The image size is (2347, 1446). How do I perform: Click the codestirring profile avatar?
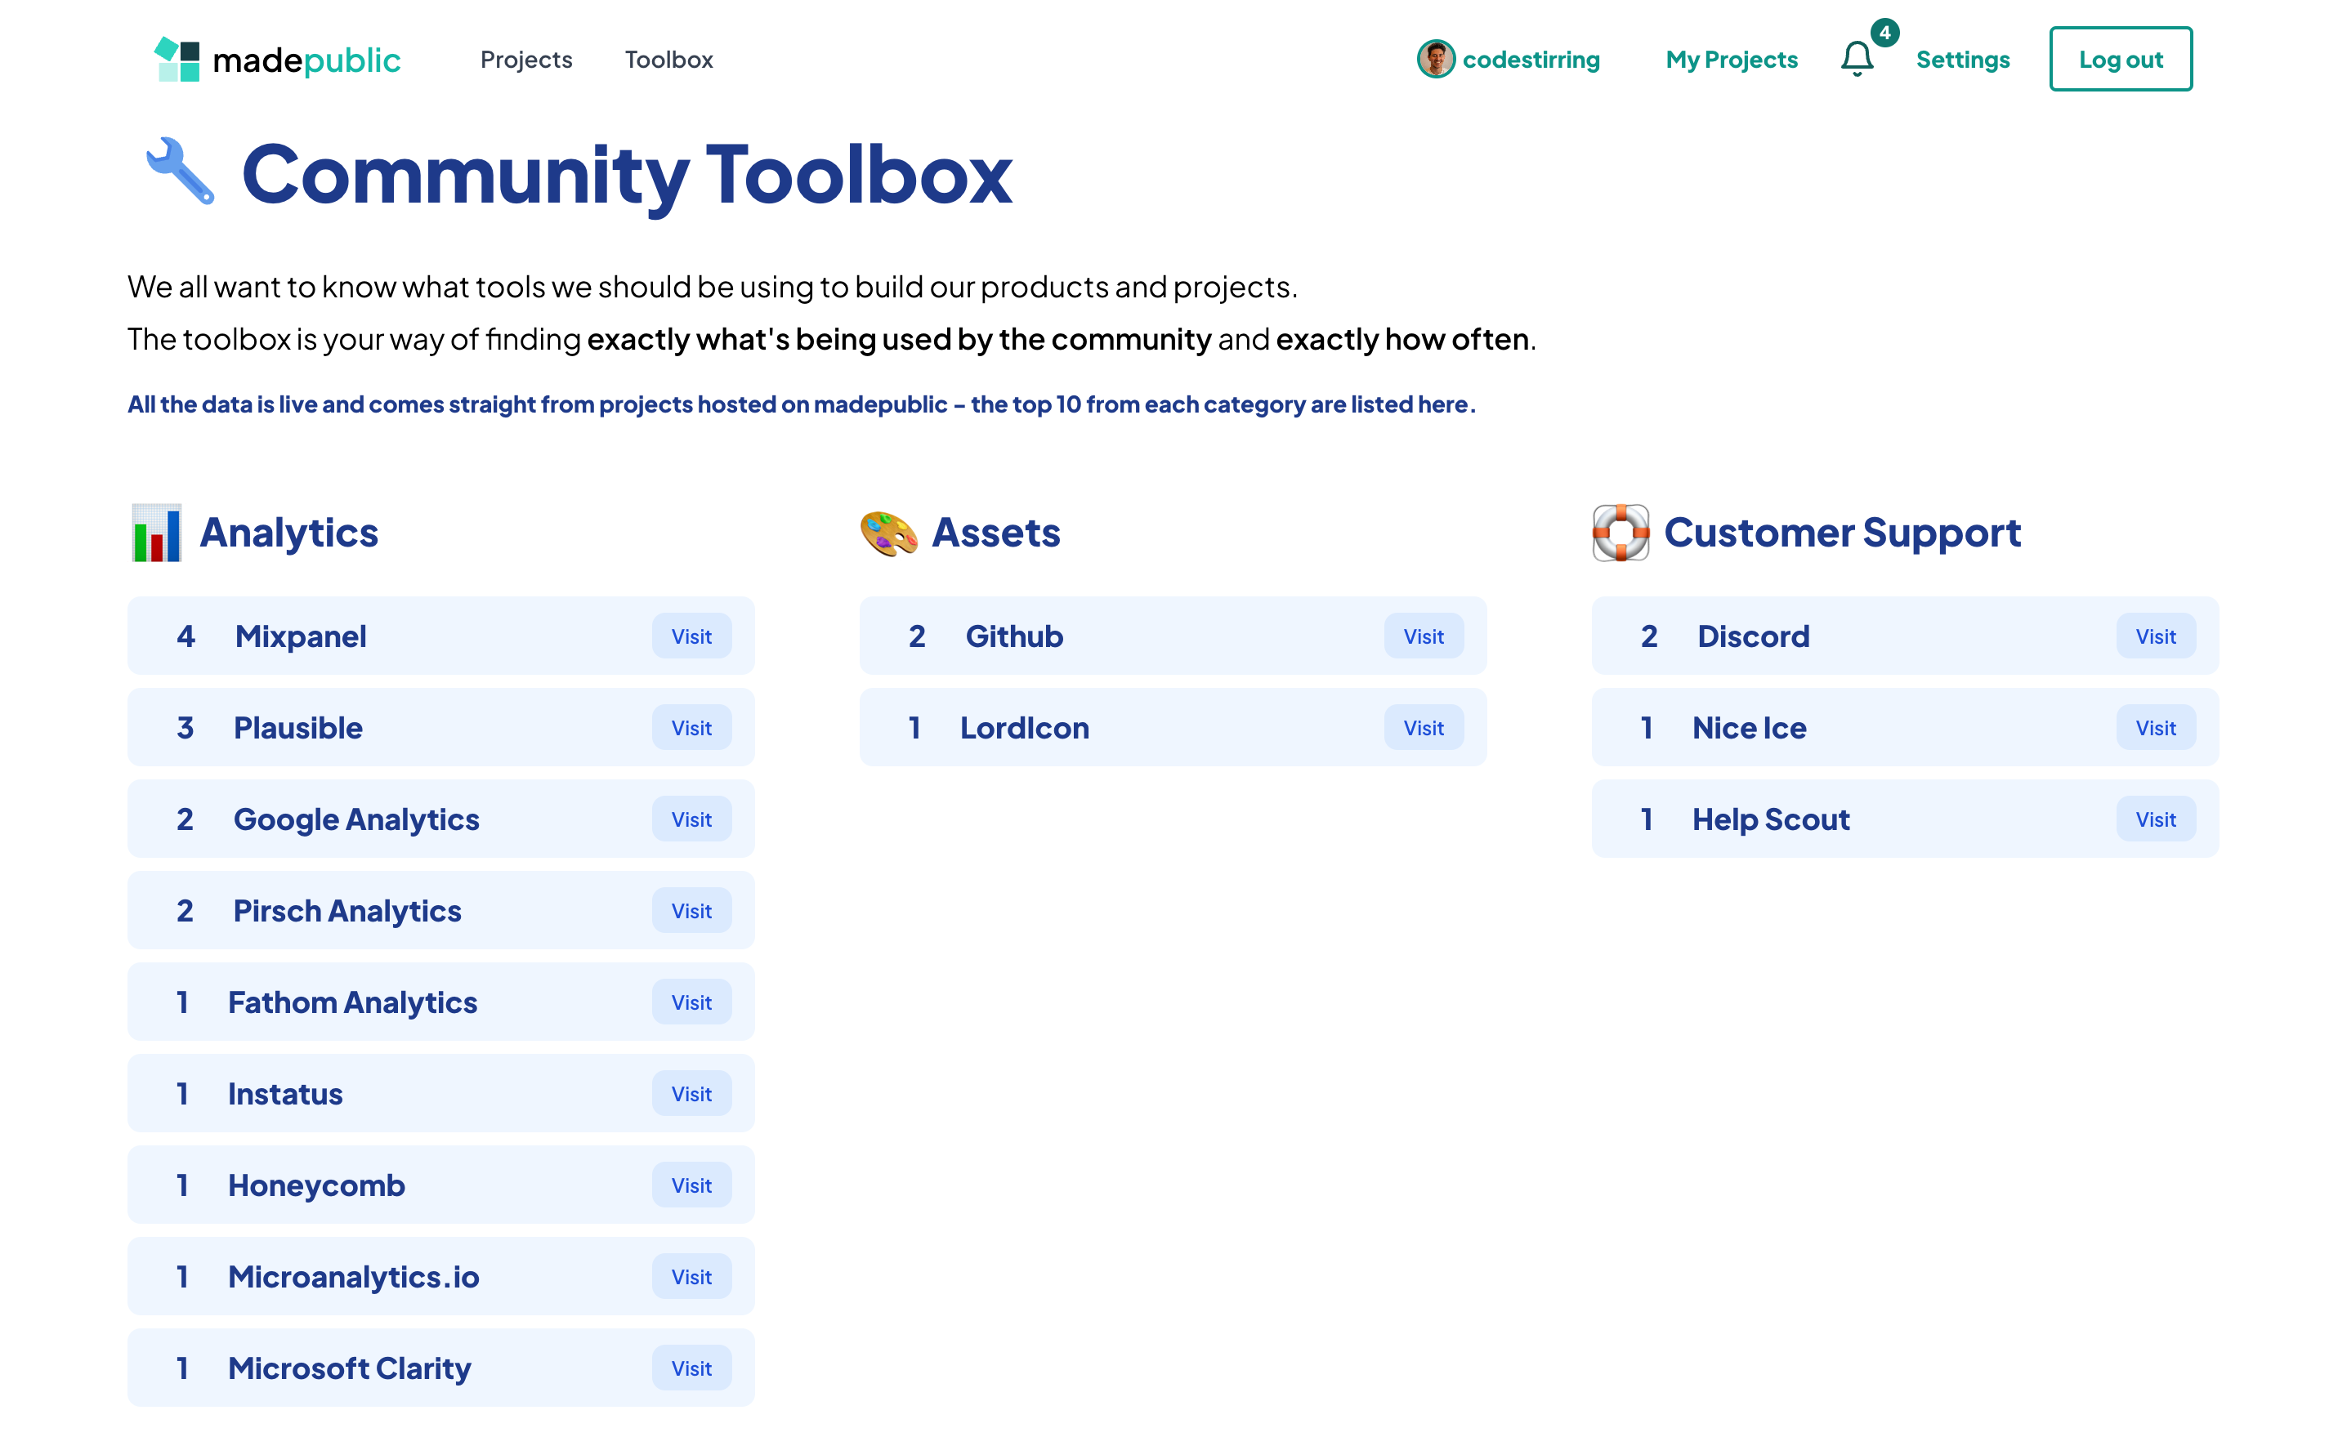click(x=1436, y=60)
